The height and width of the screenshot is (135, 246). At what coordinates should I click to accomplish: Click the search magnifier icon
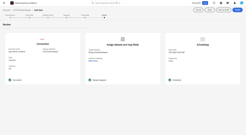[x=93, y=3]
